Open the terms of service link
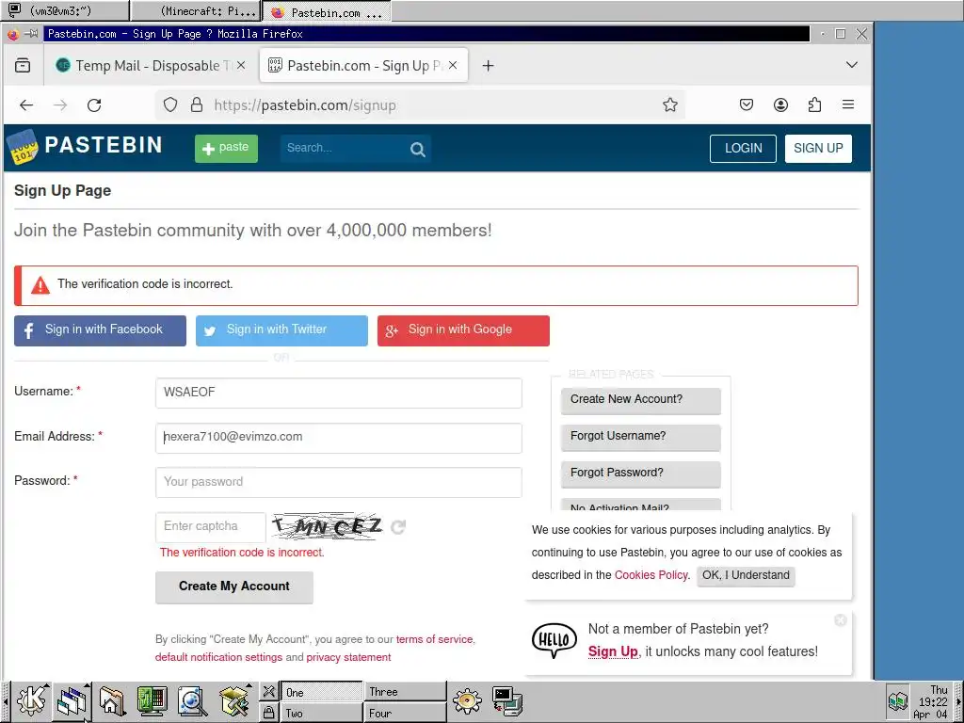 (434, 639)
